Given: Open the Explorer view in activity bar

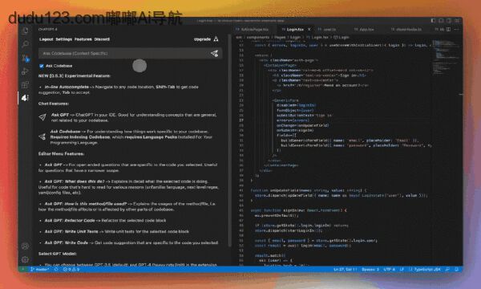Looking at the screenshot, I should coord(25,31).
